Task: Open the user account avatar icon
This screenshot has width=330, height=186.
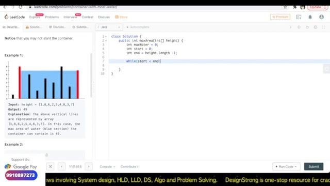Action: click(321, 17)
